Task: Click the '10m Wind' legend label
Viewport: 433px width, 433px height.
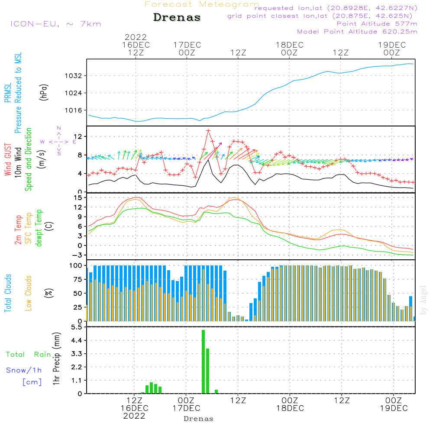Action: pos(18,162)
